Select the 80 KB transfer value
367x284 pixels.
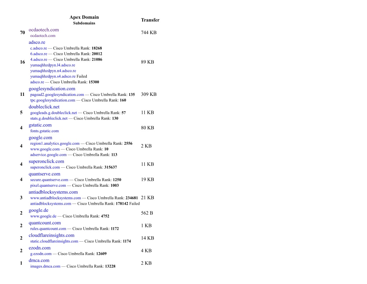[x=147, y=128]
